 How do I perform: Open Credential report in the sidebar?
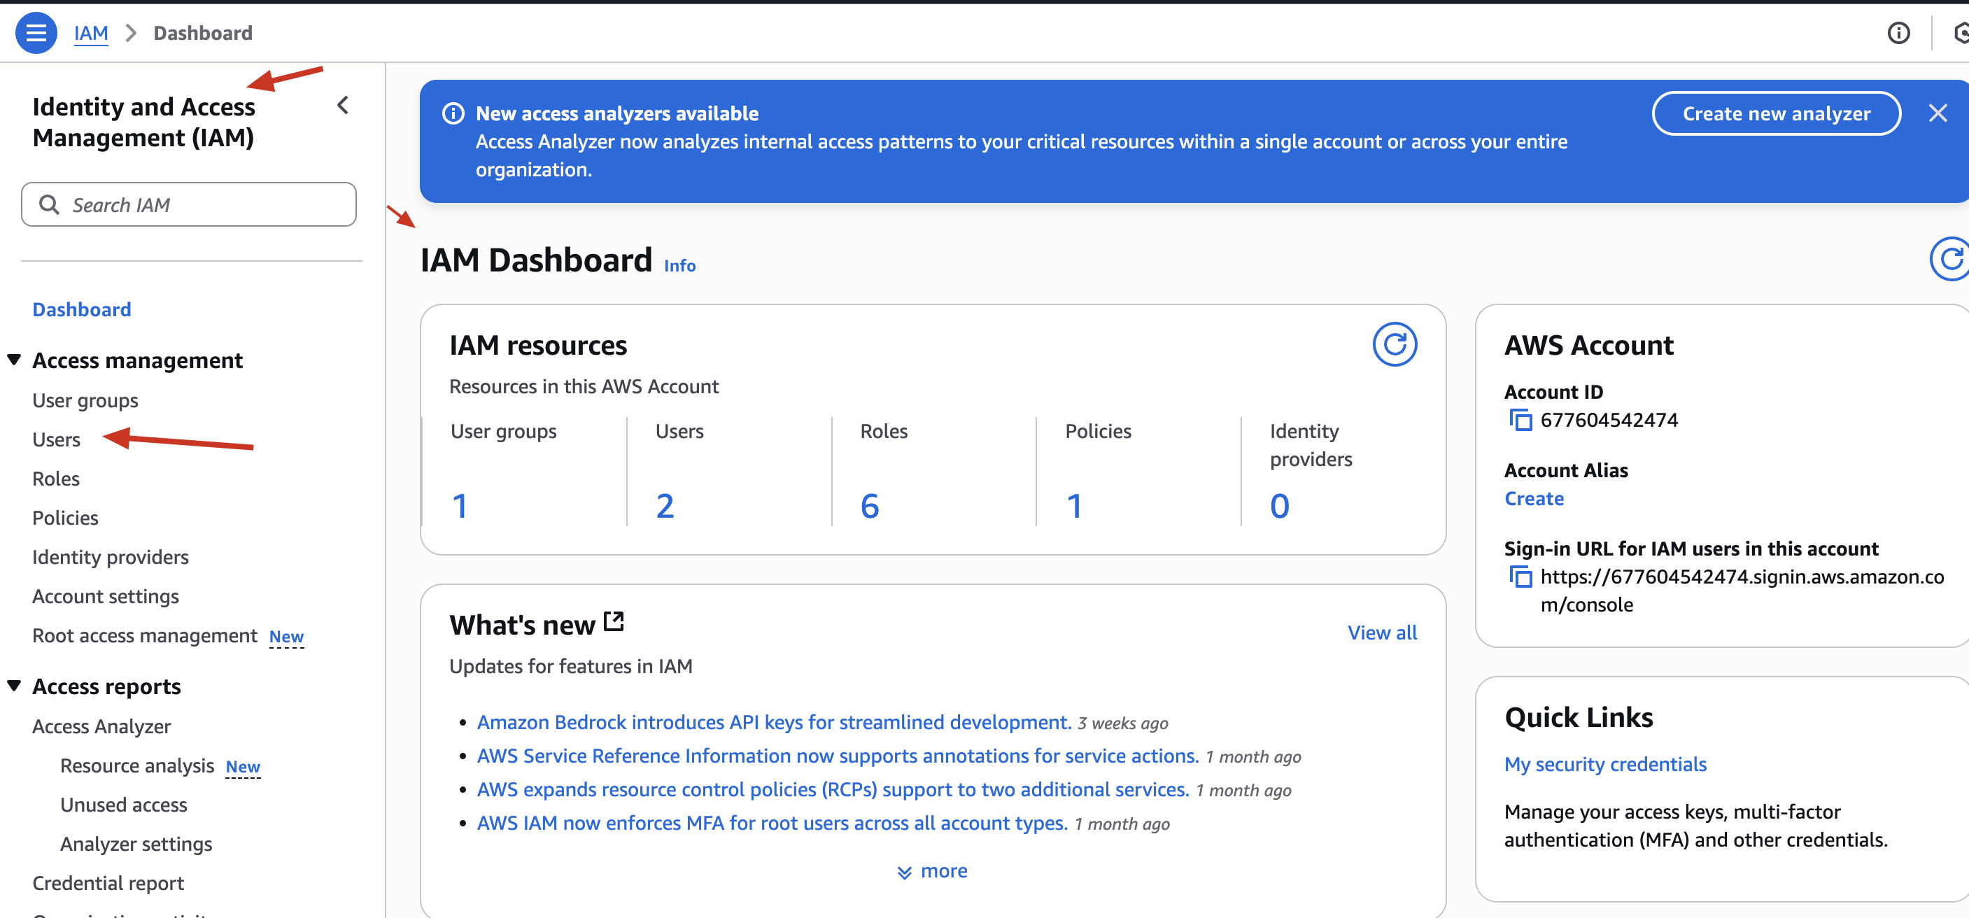click(x=108, y=883)
